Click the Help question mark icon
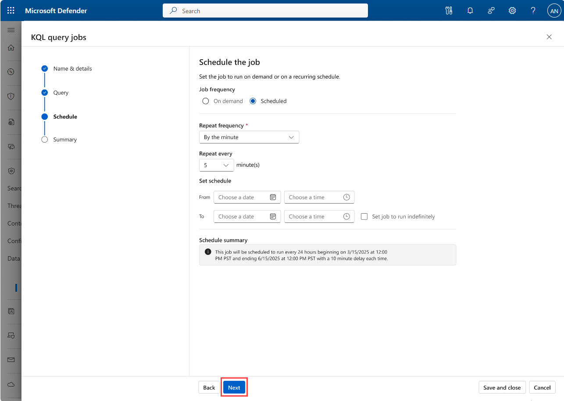 pos(533,11)
